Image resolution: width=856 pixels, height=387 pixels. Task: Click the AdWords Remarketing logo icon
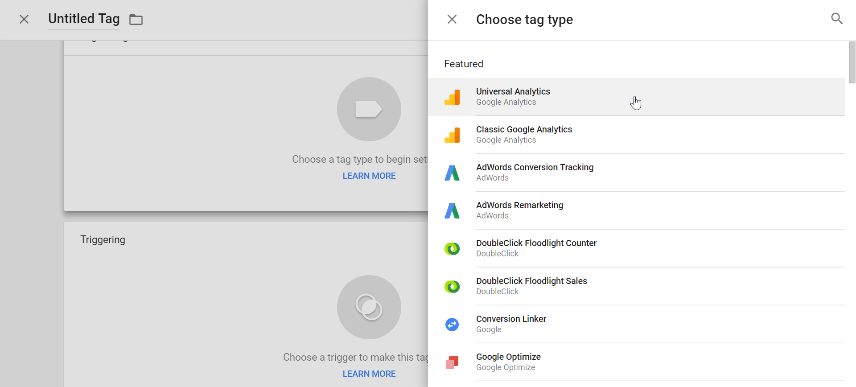coord(452,211)
